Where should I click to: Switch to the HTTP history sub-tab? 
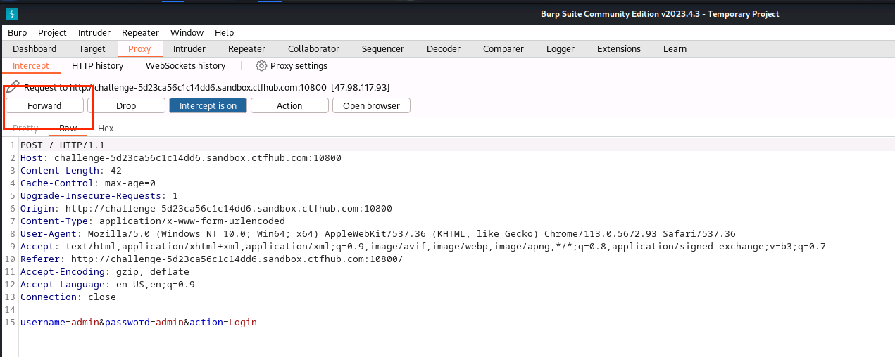point(97,65)
